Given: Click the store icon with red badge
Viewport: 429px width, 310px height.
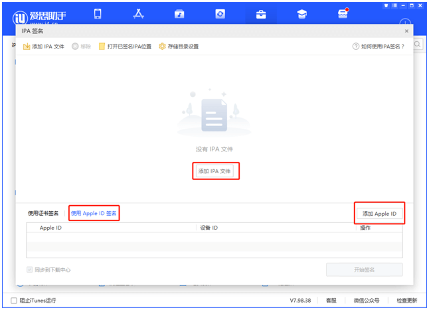Looking at the screenshot, I should 343,14.
